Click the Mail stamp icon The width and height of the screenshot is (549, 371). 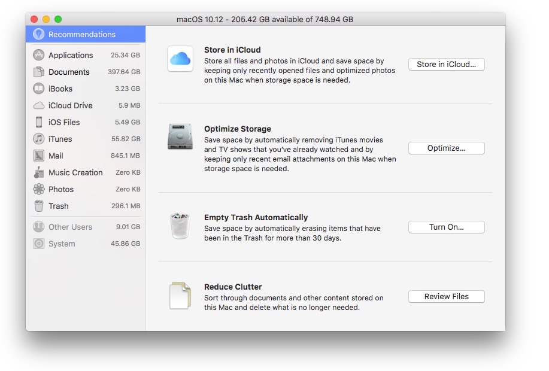point(39,156)
